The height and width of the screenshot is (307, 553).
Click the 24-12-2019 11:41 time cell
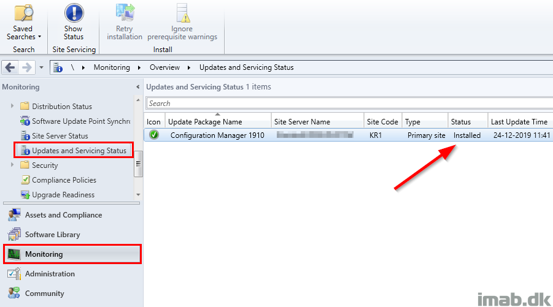point(522,135)
